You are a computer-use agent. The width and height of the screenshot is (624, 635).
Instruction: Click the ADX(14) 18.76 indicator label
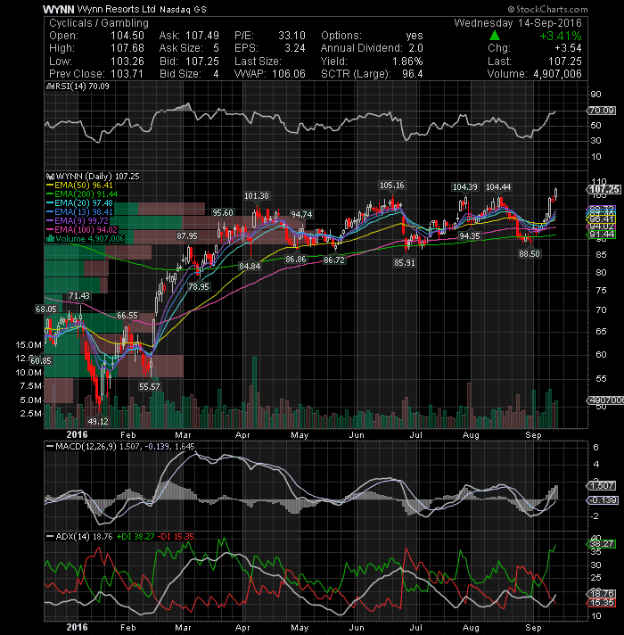(84, 537)
